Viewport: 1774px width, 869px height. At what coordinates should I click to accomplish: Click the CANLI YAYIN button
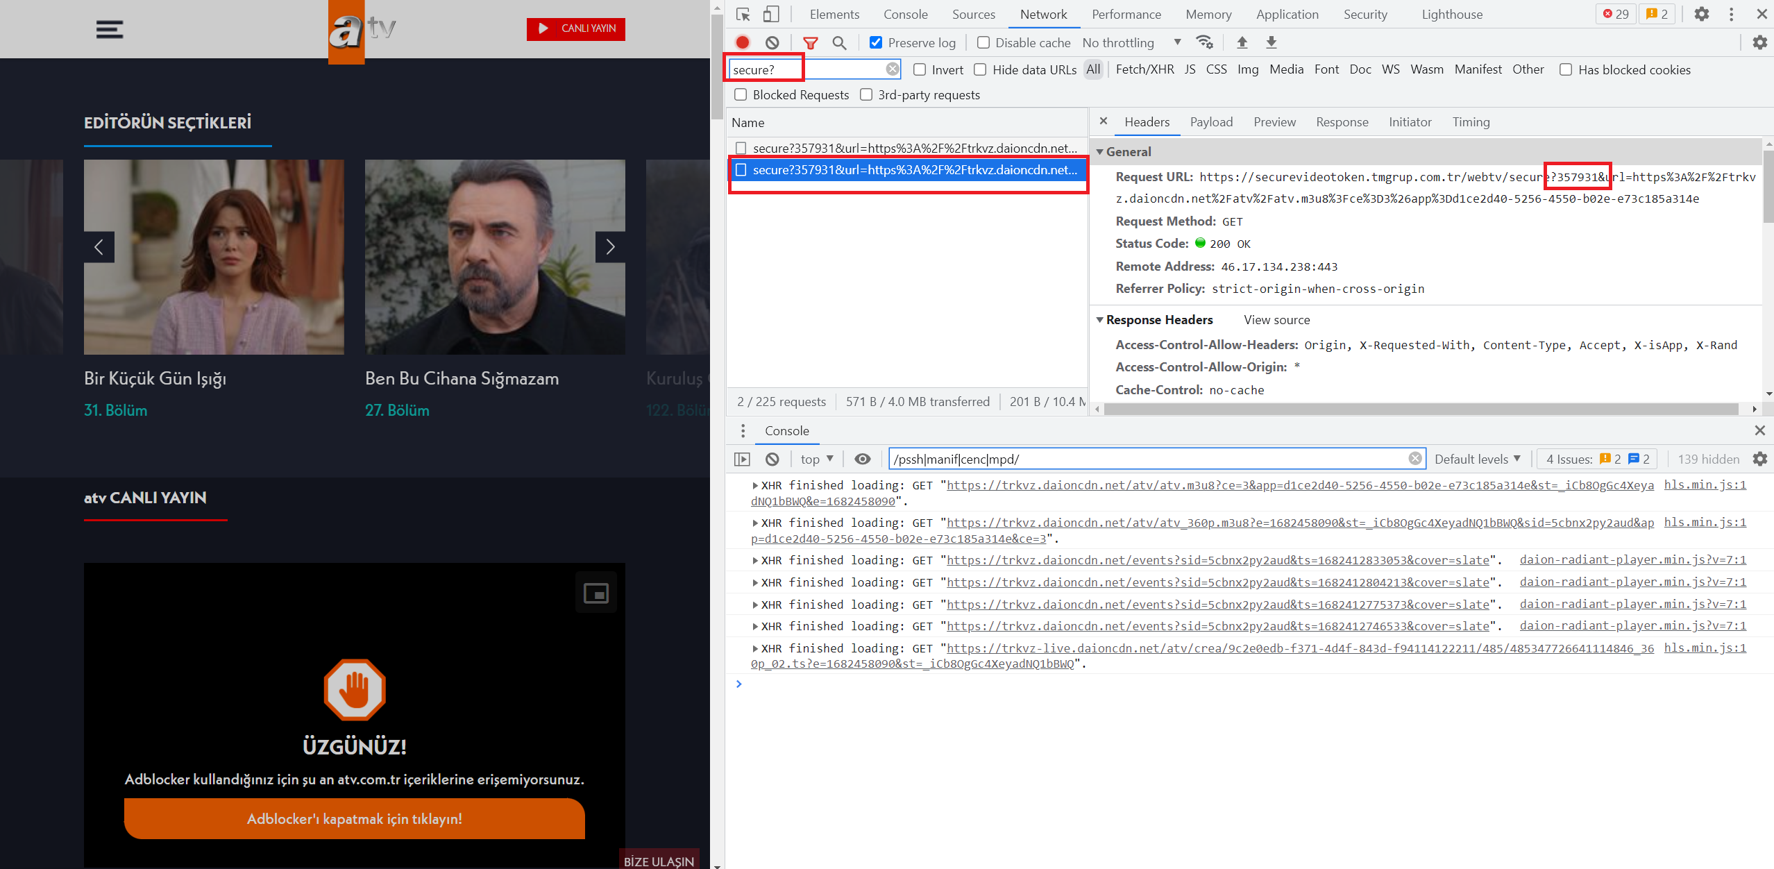click(576, 28)
